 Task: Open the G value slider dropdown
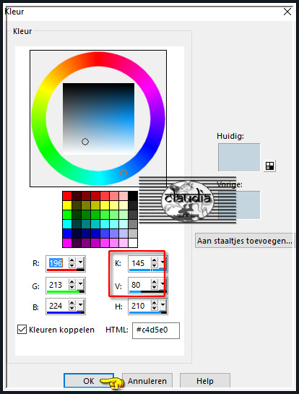[80, 284]
